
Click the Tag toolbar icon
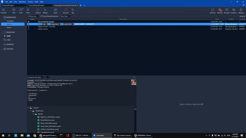(x=73, y=11)
